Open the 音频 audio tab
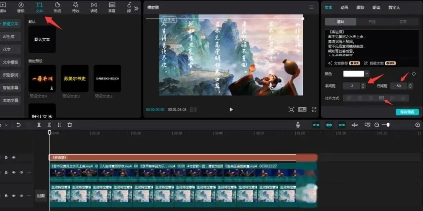This screenshot has width=423, height=211. pos(21,7)
